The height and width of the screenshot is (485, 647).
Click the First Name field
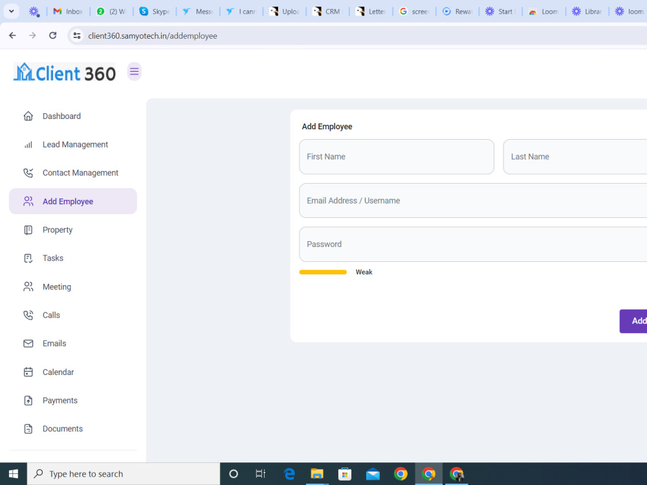[397, 156]
